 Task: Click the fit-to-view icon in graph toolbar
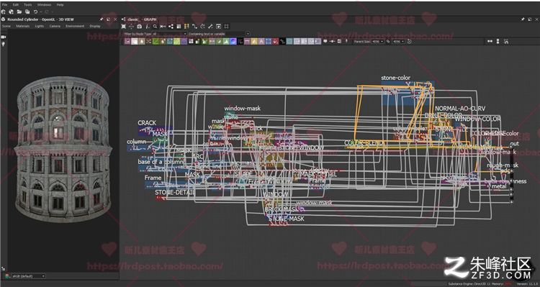coord(123,27)
